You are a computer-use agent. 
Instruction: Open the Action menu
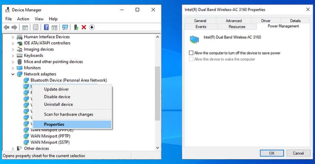click(x=23, y=19)
